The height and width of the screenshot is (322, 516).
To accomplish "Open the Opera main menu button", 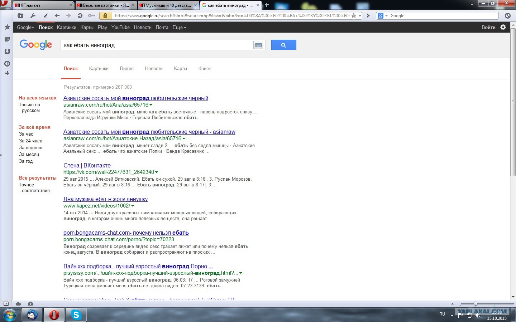I will [x=6, y=4].
